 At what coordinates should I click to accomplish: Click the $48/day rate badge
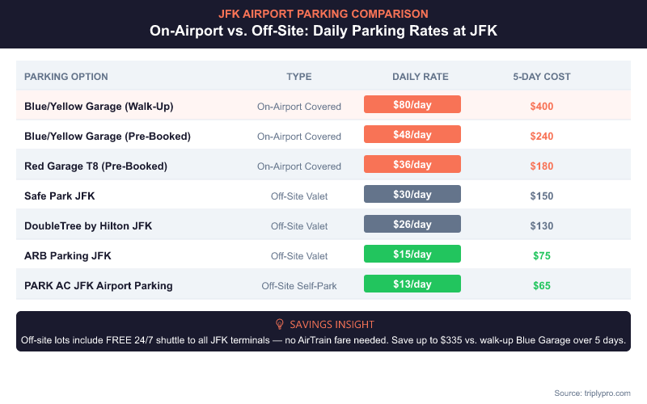412,136
